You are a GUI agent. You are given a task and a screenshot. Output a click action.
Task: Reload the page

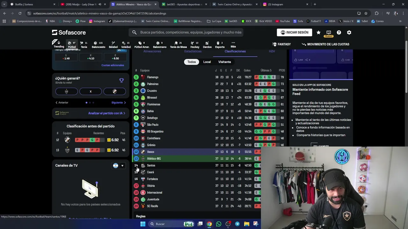tap(20, 13)
